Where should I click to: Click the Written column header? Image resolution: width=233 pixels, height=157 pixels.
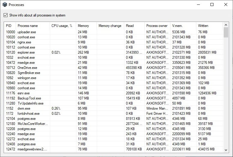(x=203, y=26)
